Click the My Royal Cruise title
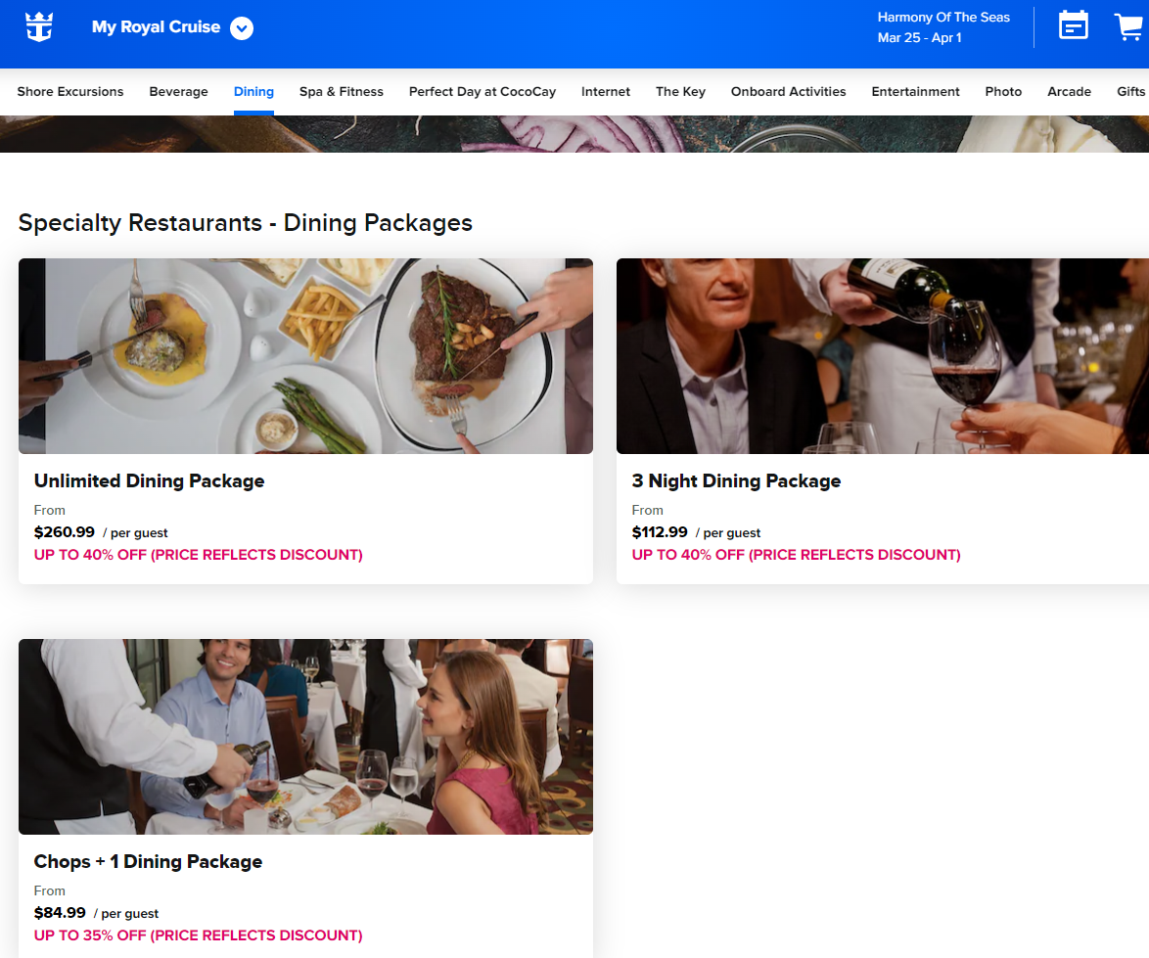 click(x=156, y=27)
